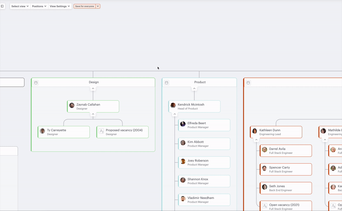
Task: Click Kendrick Mcintosh's profile photo
Action: (173, 105)
